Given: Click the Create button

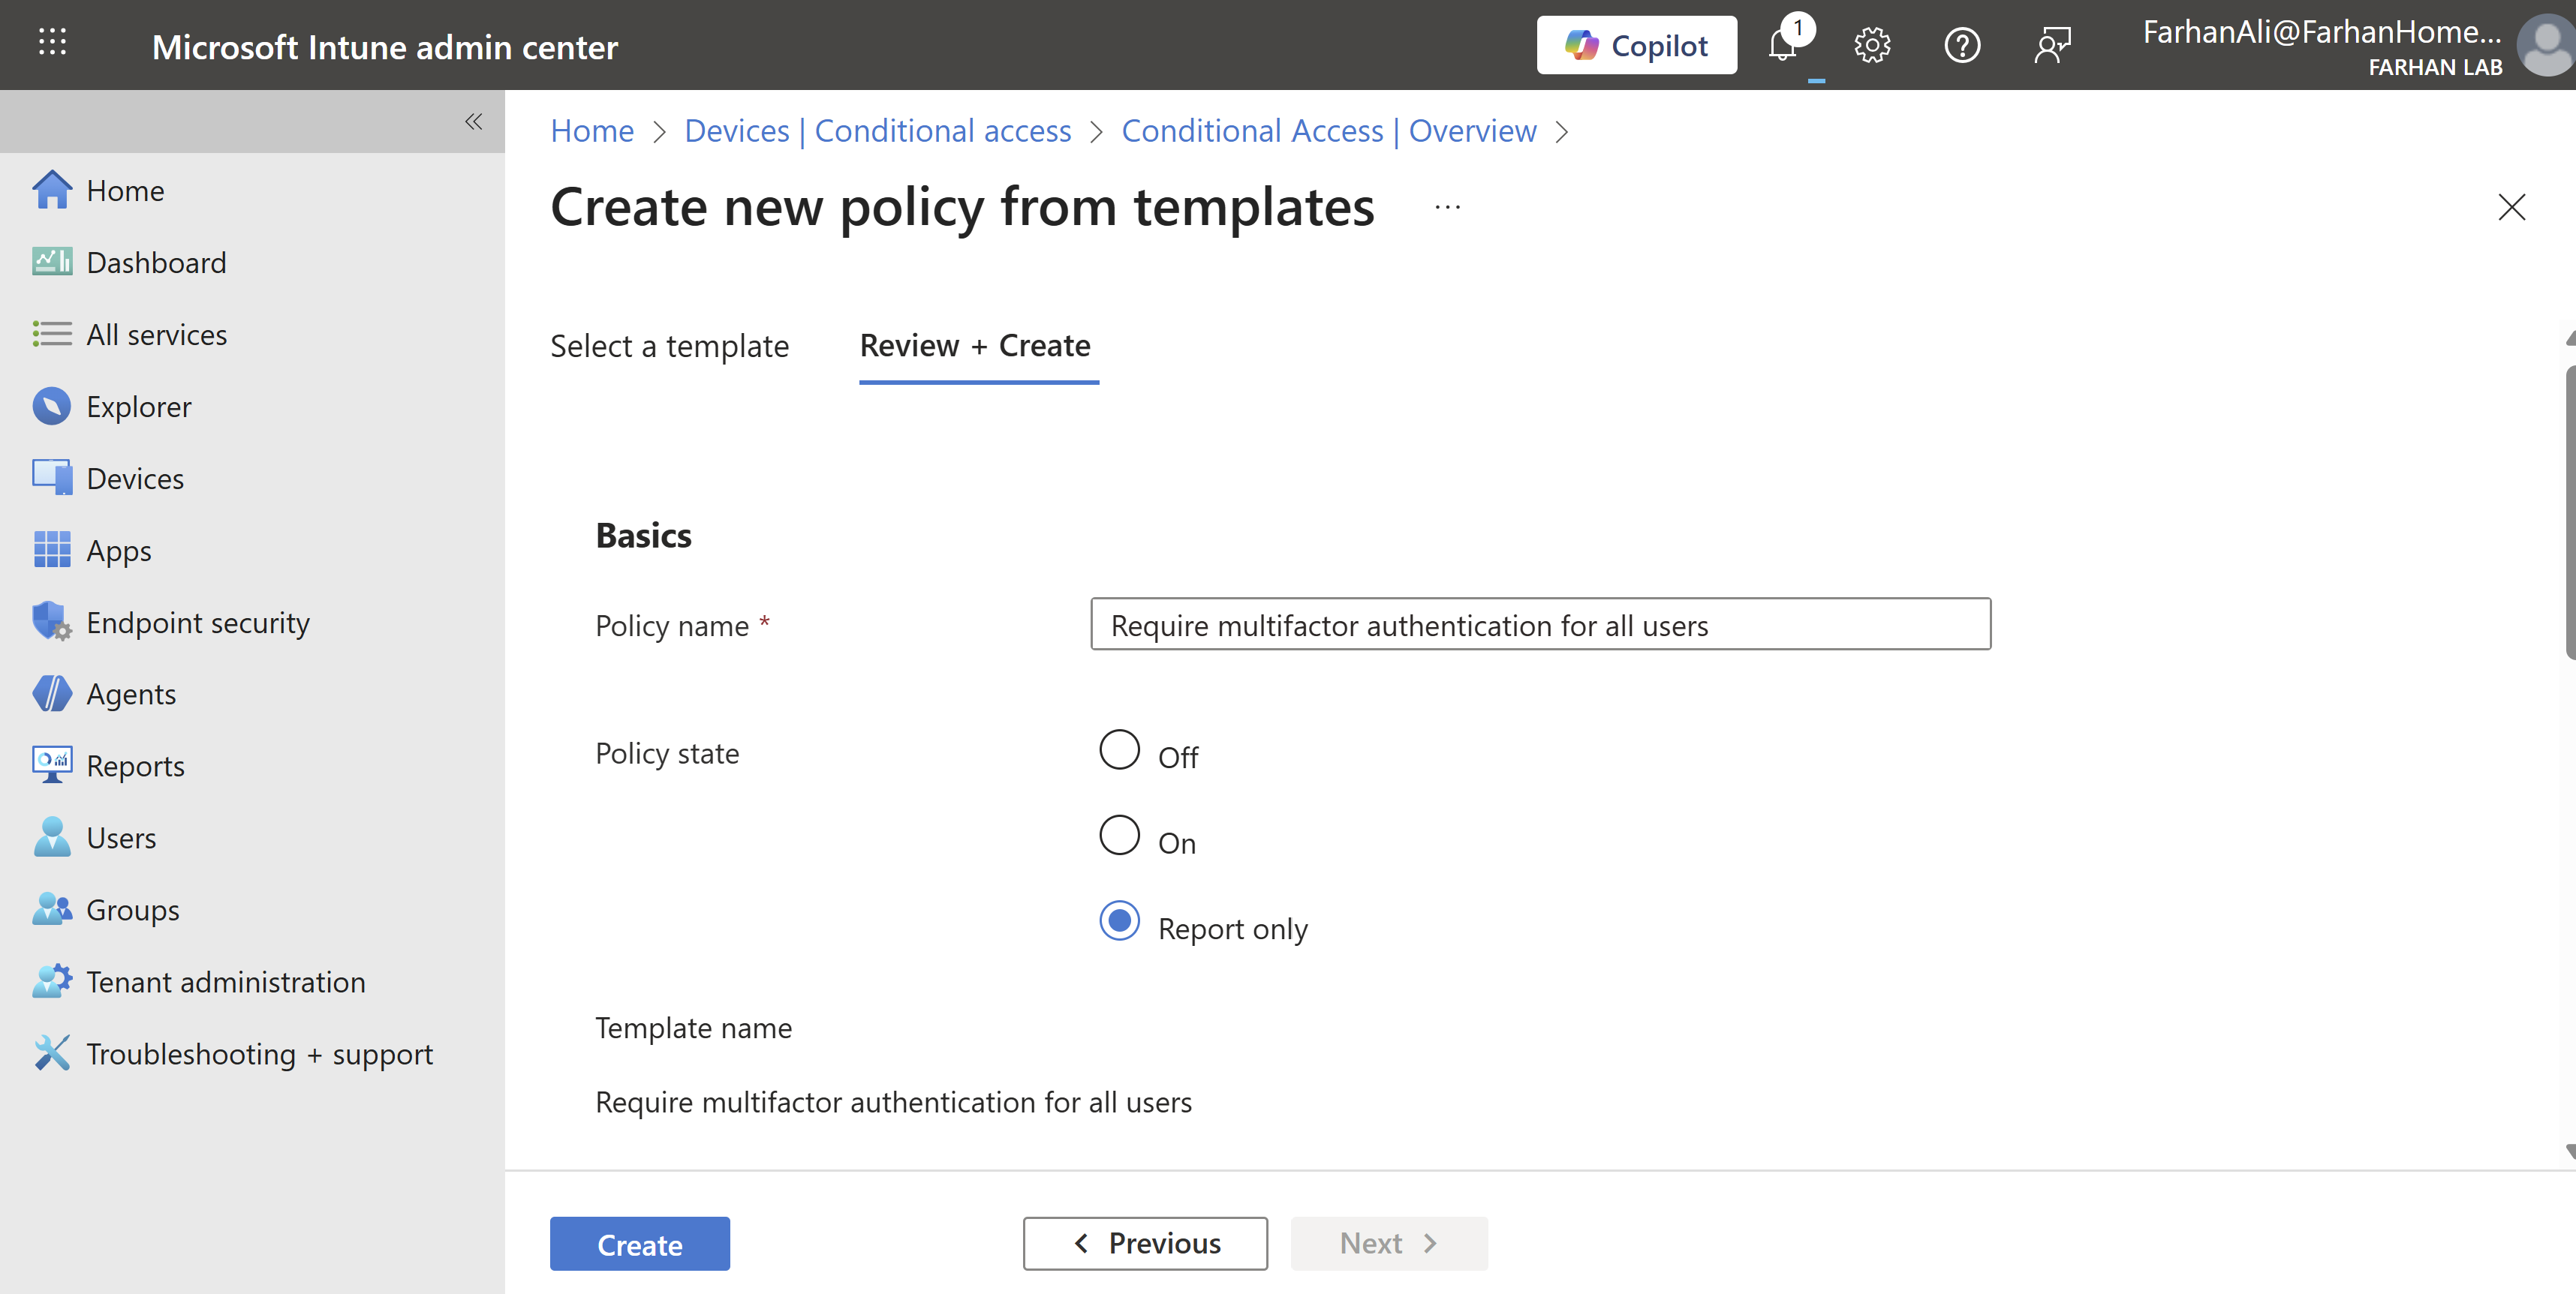Looking at the screenshot, I should [x=639, y=1244].
